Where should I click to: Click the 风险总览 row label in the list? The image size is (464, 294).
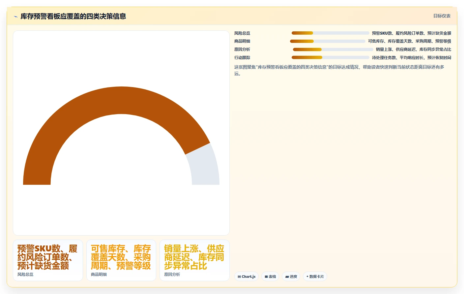[242, 33]
